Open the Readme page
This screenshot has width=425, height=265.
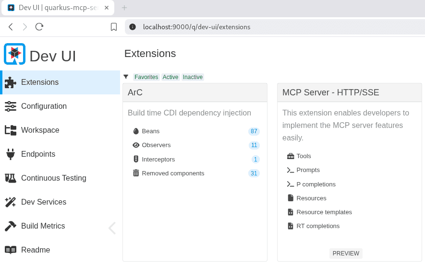click(x=60, y=250)
